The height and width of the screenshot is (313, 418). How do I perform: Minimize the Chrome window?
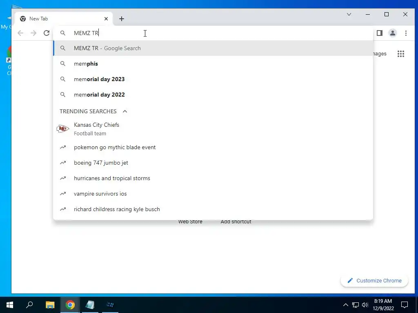(x=368, y=14)
